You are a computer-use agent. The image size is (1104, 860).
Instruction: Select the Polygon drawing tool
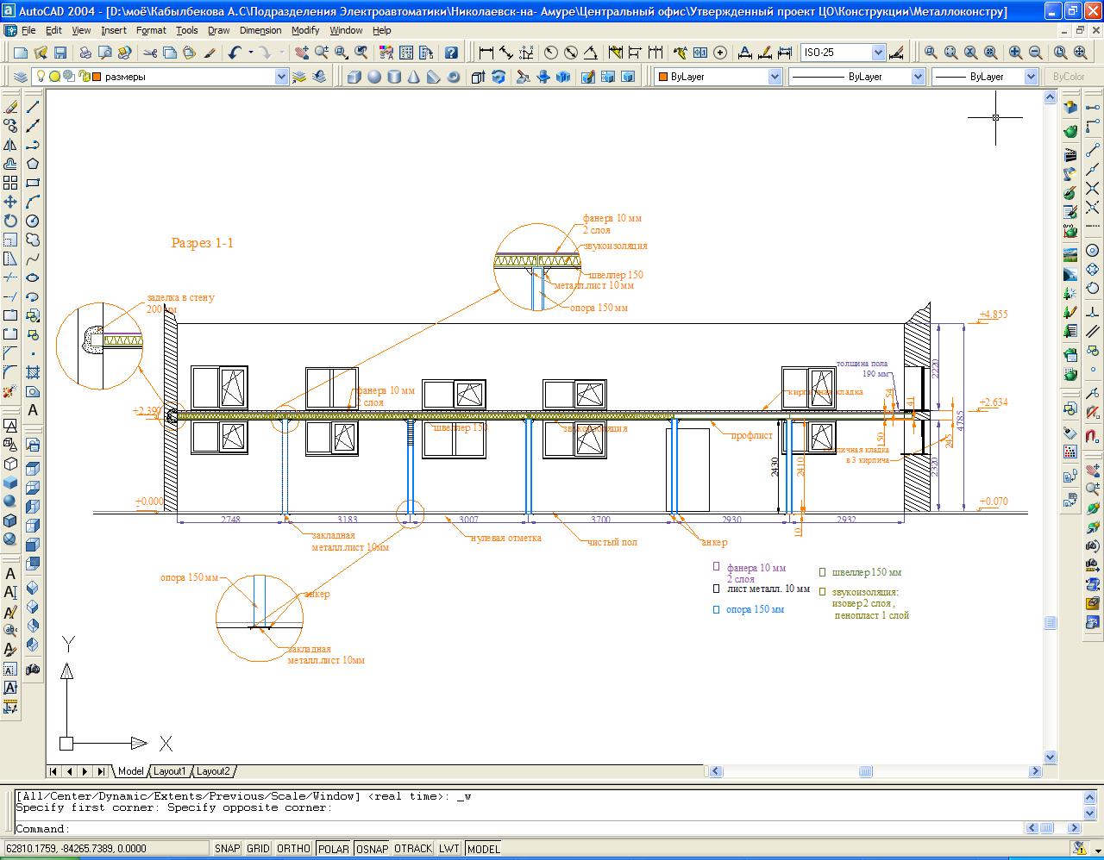coord(33,164)
